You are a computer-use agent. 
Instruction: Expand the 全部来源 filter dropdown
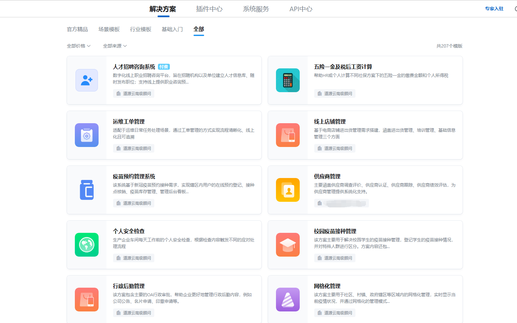click(x=115, y=46)
